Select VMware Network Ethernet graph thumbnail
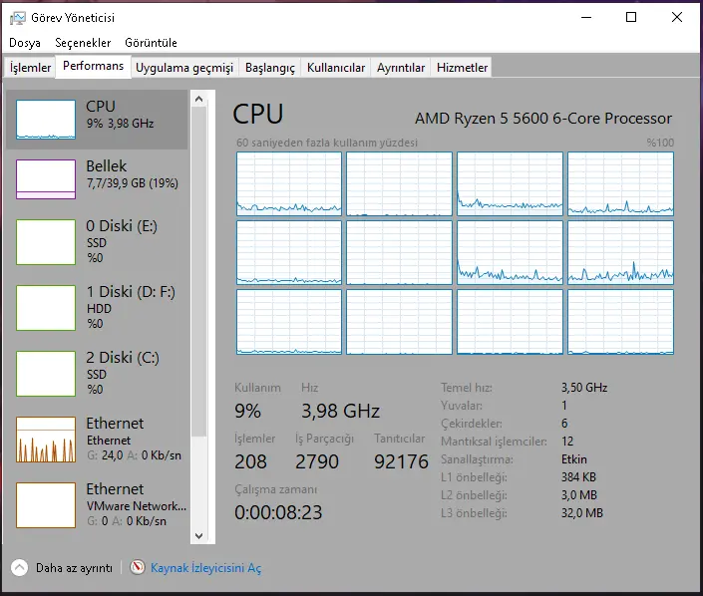This screenshot has height=596, width=703. [46, 505]
